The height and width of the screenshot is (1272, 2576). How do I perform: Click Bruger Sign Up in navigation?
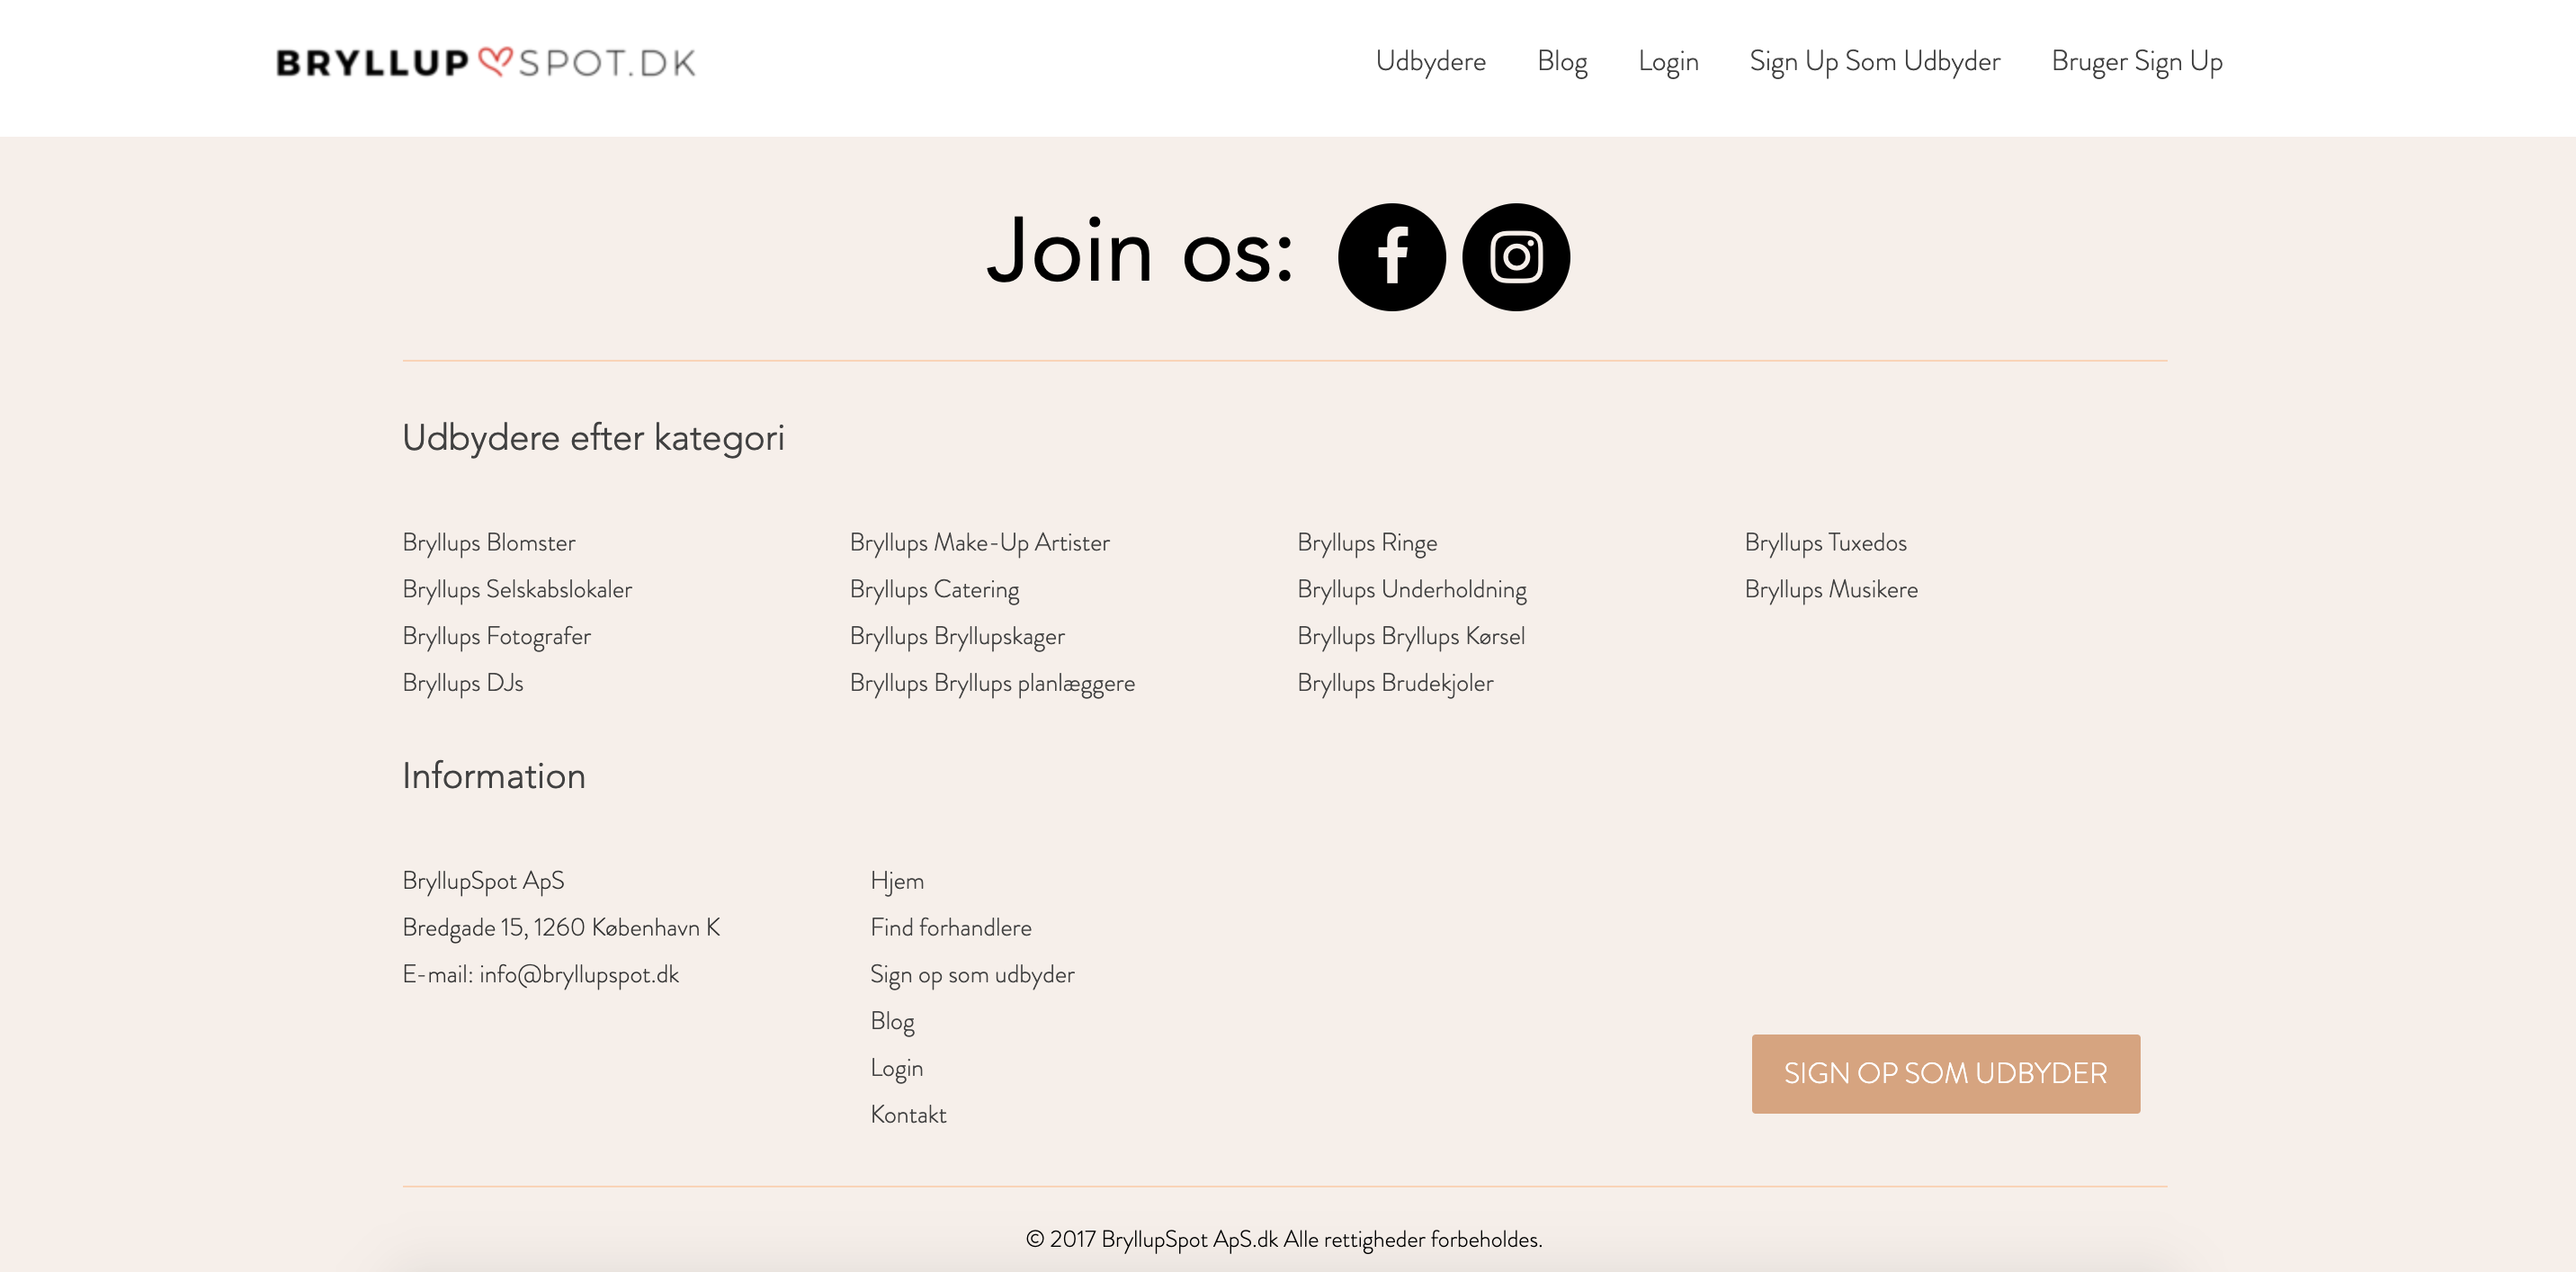2136,61
